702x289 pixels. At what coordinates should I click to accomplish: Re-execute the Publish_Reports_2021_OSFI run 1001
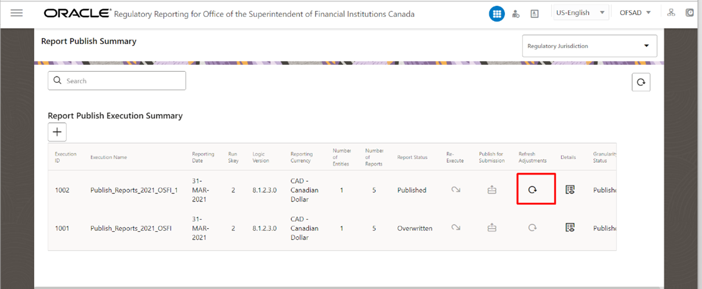[x=456, y=228]
